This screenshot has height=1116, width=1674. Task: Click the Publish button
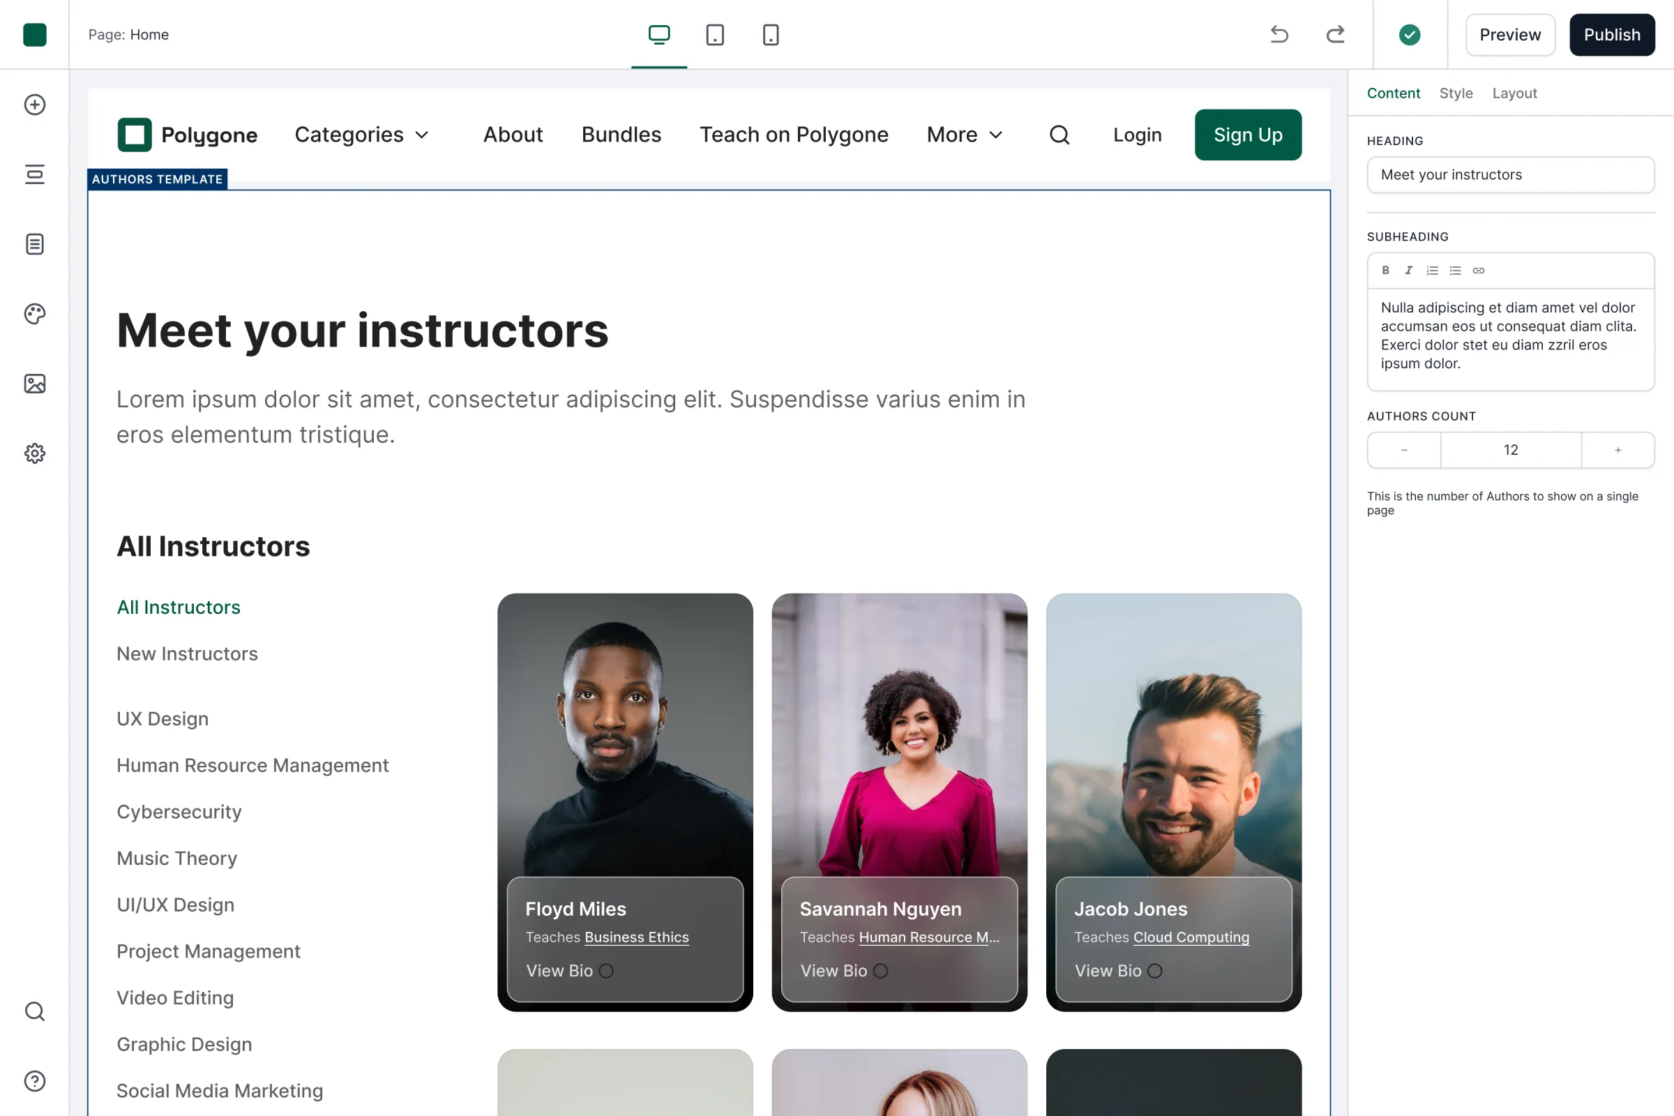click(1611, 34)
